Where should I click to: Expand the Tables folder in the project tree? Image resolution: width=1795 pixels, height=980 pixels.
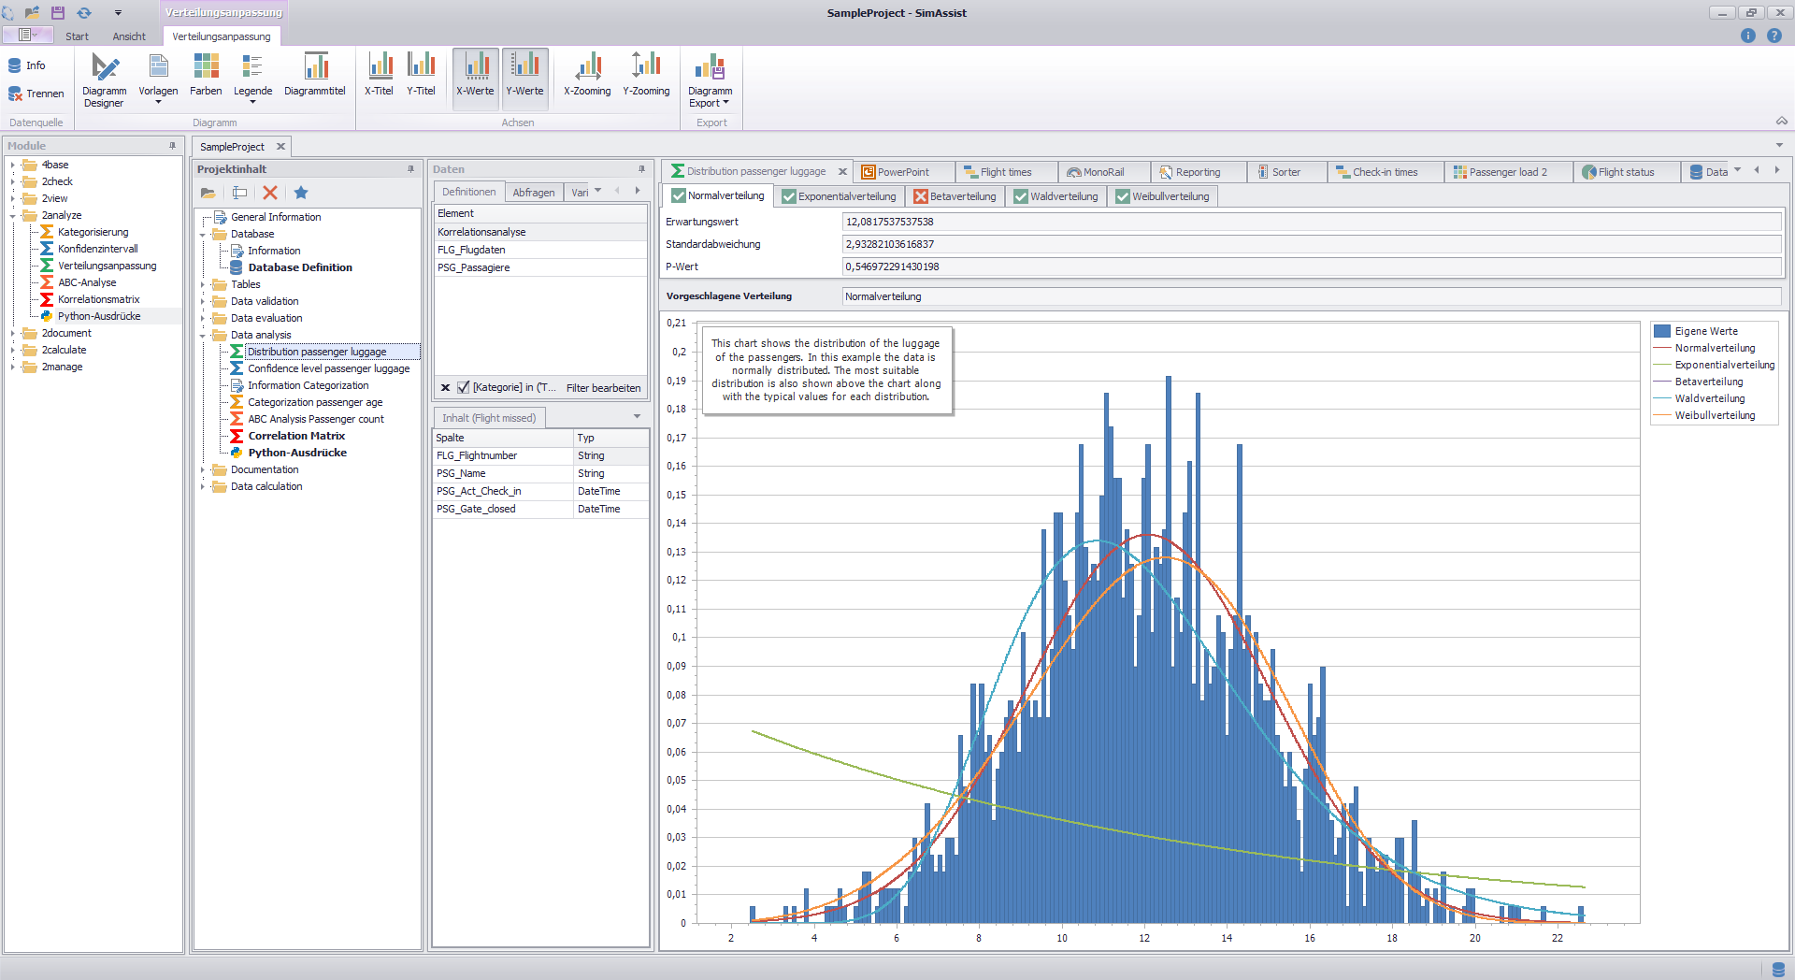203,284
